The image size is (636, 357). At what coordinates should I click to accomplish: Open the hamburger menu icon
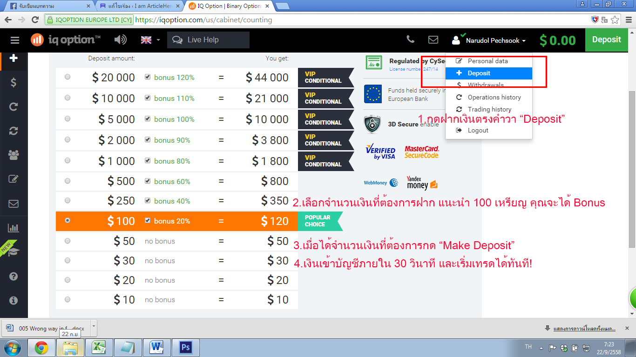[x=14, y=40]
